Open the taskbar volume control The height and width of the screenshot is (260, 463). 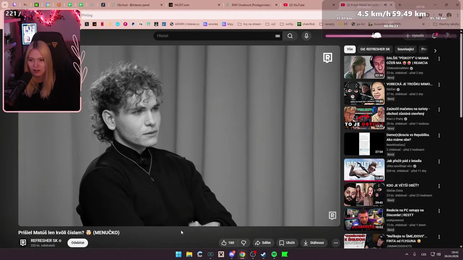coord(439,254)
